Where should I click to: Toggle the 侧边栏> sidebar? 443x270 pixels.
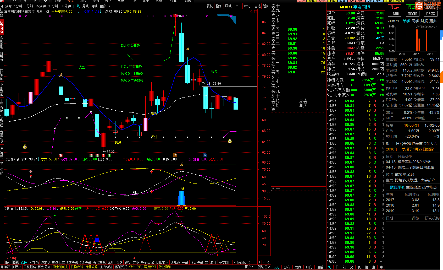(264, 267)
